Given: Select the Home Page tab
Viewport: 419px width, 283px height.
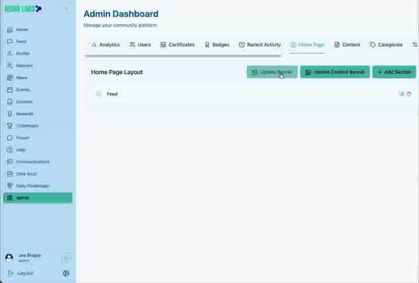Looking at the screenshot, I should (x=307, y=45).
